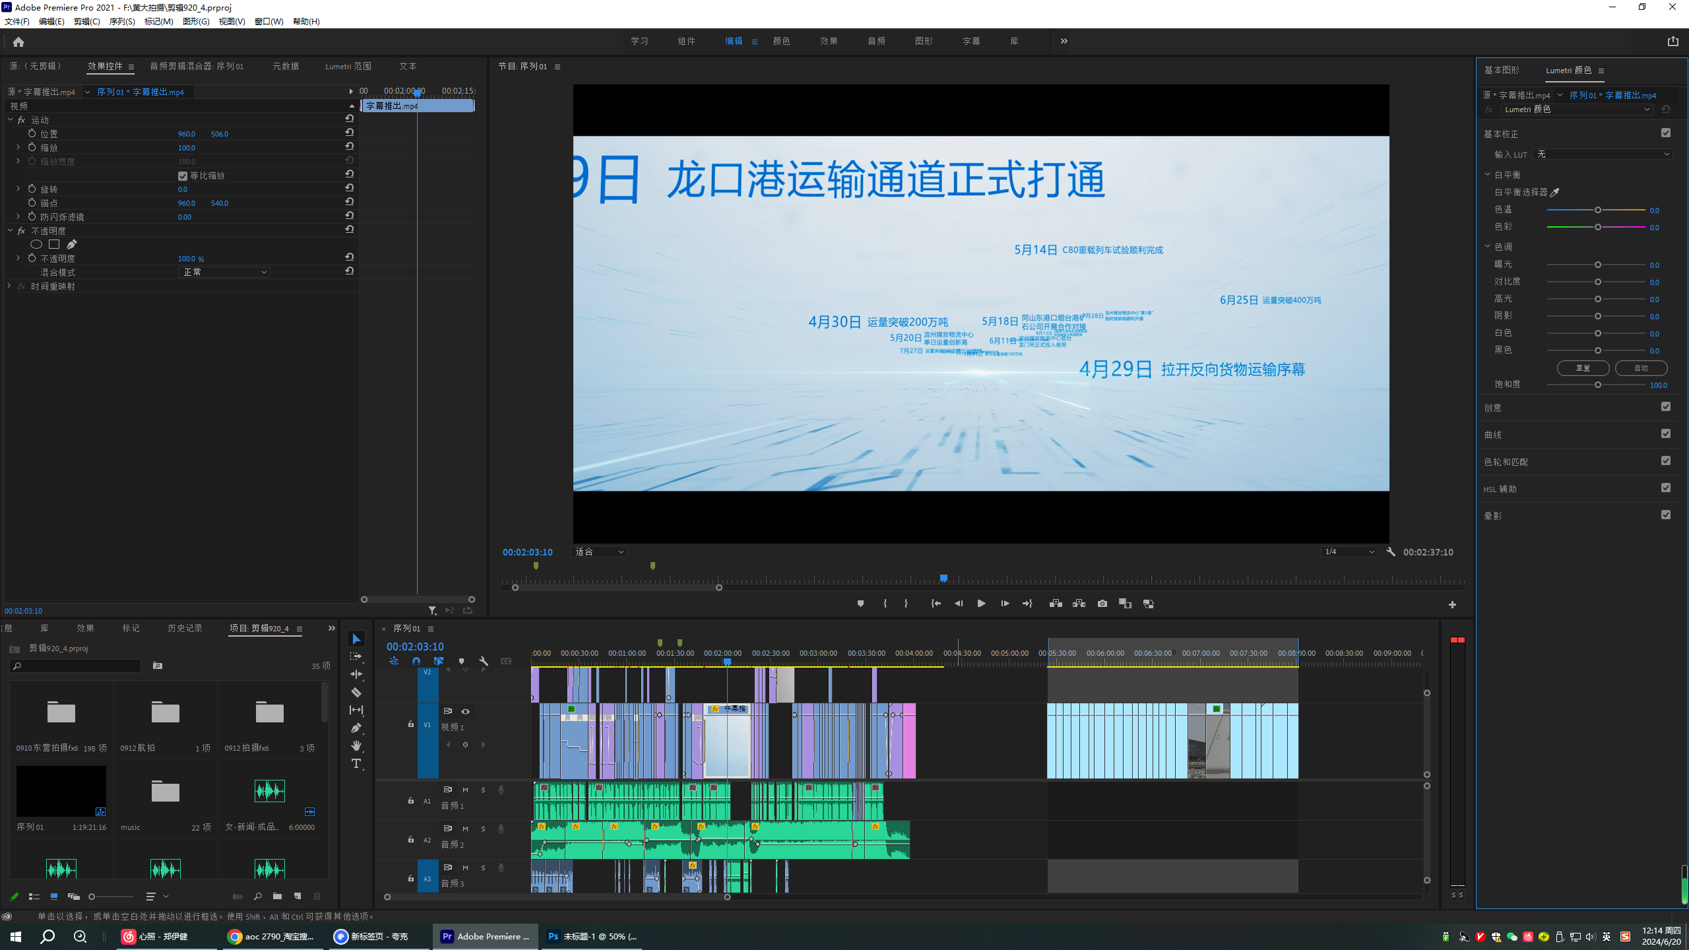Toggle 视频1 track output eye icon
Image resolution: width=1689 pixels, height=950 pixels.
465,711
